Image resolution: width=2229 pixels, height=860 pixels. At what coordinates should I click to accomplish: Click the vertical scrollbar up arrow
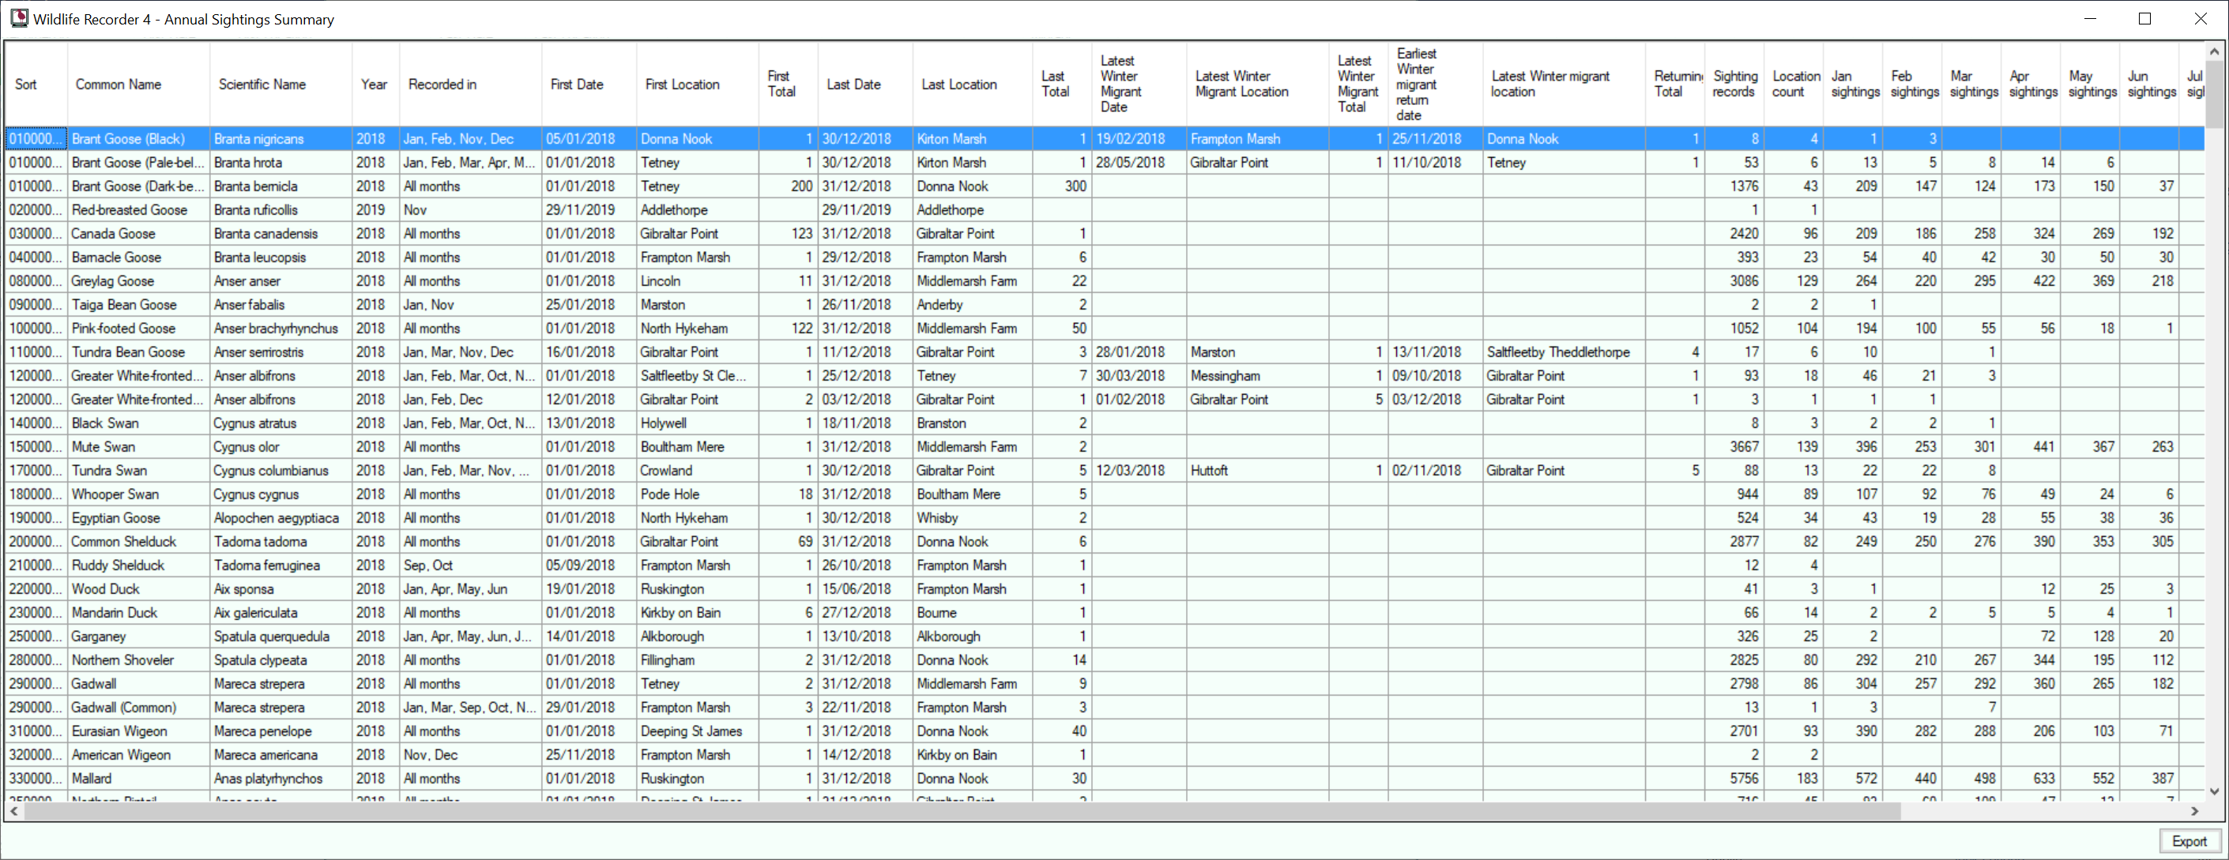click(2214, 51)
